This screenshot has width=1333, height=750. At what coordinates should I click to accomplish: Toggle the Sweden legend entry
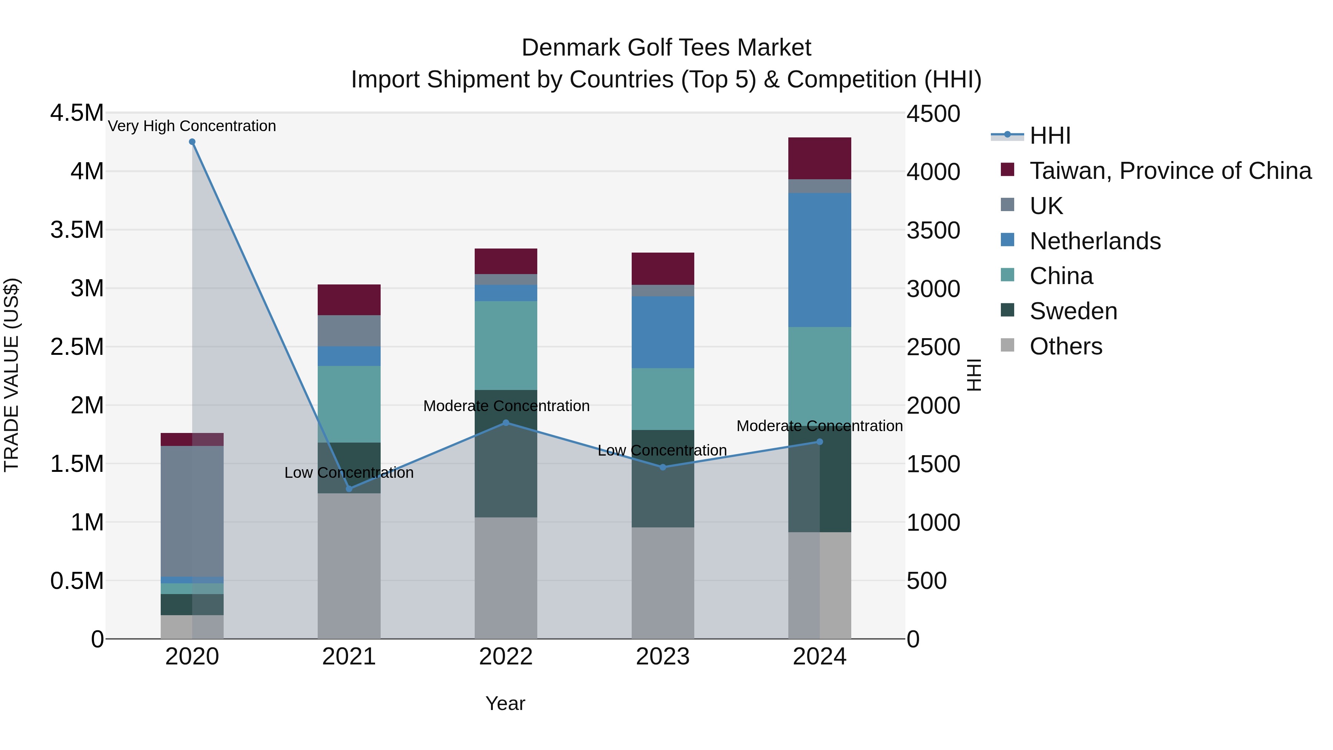1059,311
